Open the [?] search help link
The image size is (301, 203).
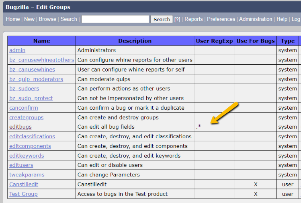(x=177, y=19)
